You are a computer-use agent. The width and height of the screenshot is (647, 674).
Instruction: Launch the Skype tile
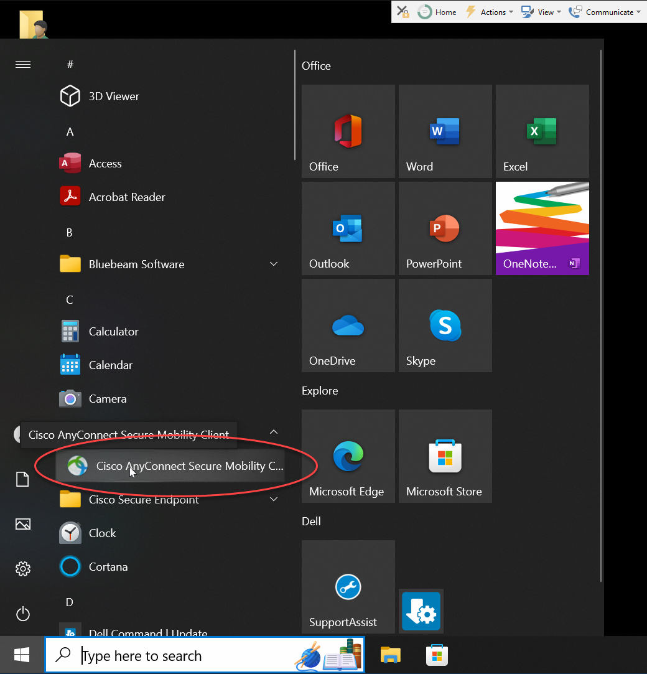point(445,325)
